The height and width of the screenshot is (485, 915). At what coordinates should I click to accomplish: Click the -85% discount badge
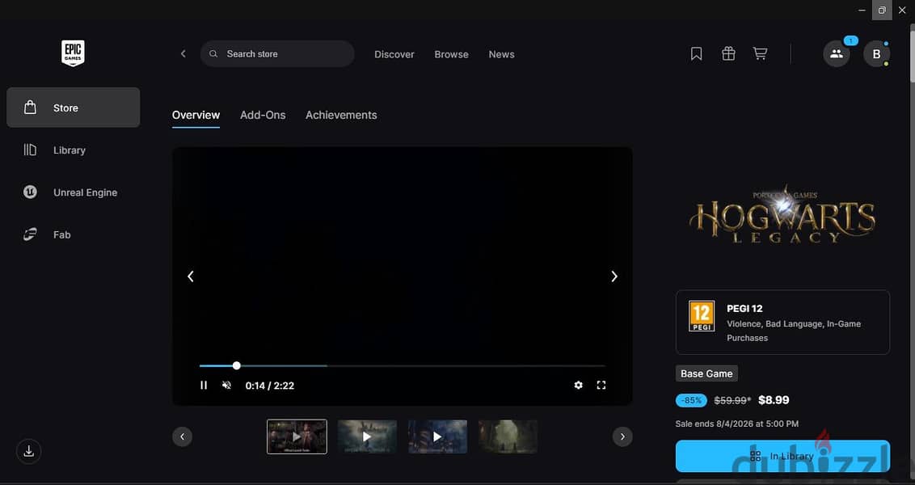691,400
